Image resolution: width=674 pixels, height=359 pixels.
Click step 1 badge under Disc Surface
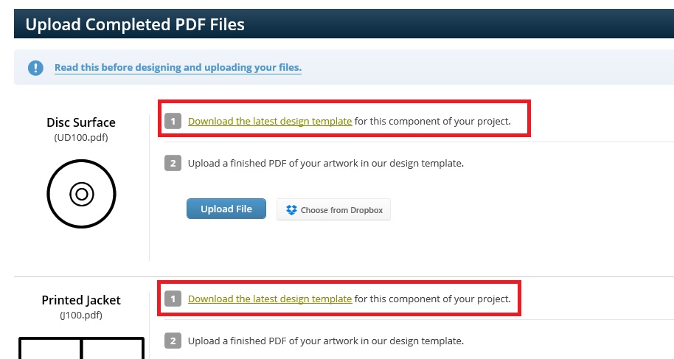point(173,121)
